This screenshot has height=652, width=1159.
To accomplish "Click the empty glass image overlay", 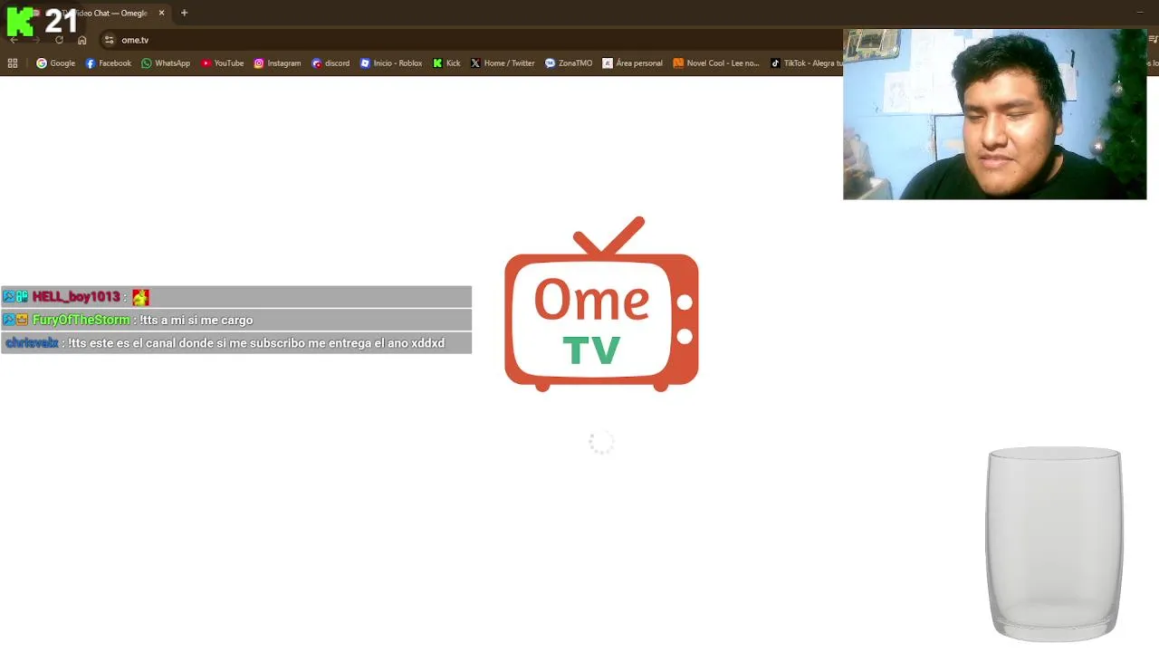I will pos(1054,543).
